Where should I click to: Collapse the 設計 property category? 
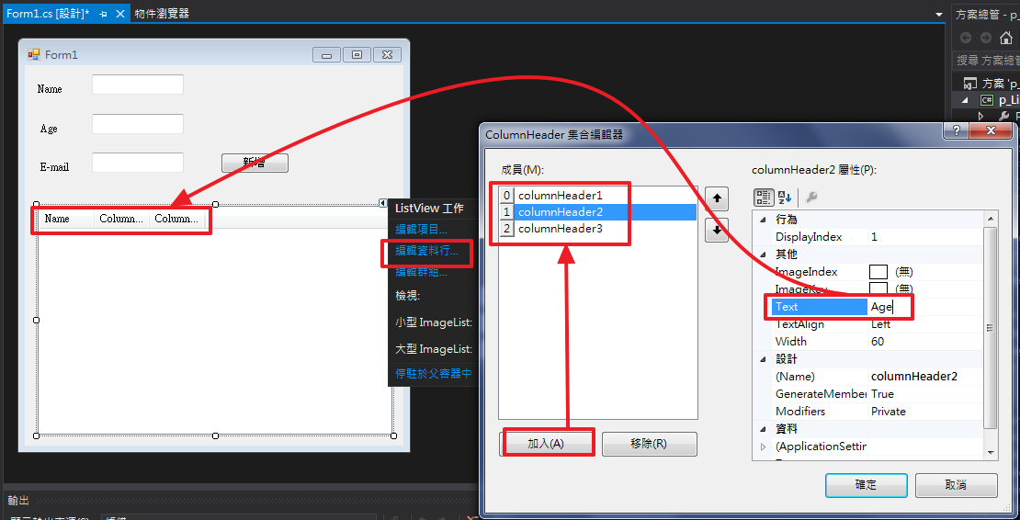click(763, 359)
